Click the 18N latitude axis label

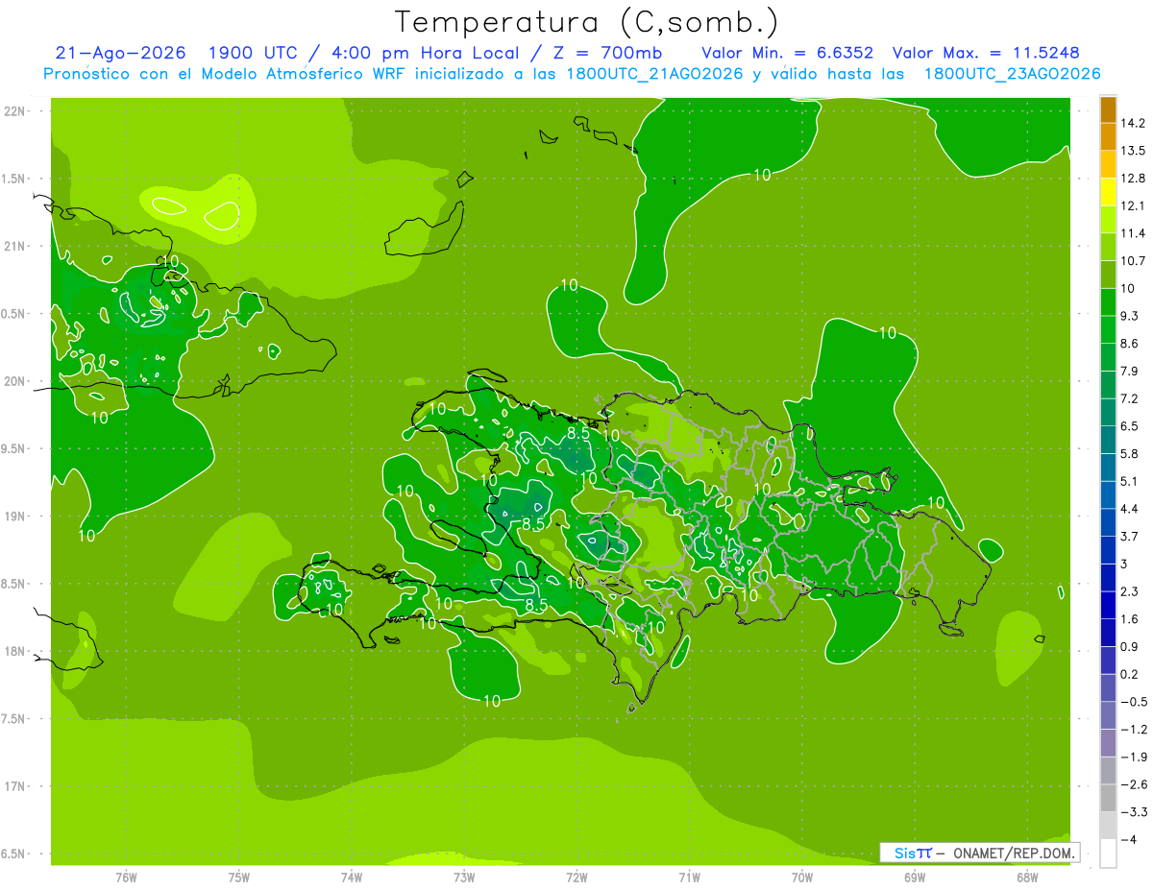pos(16,651)
